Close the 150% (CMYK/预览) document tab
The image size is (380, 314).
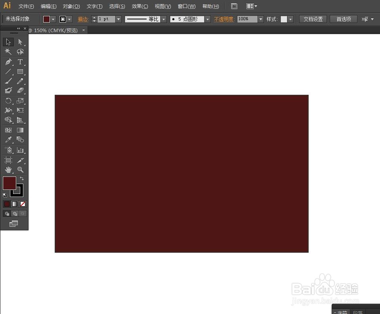click(x=84, y=30)
